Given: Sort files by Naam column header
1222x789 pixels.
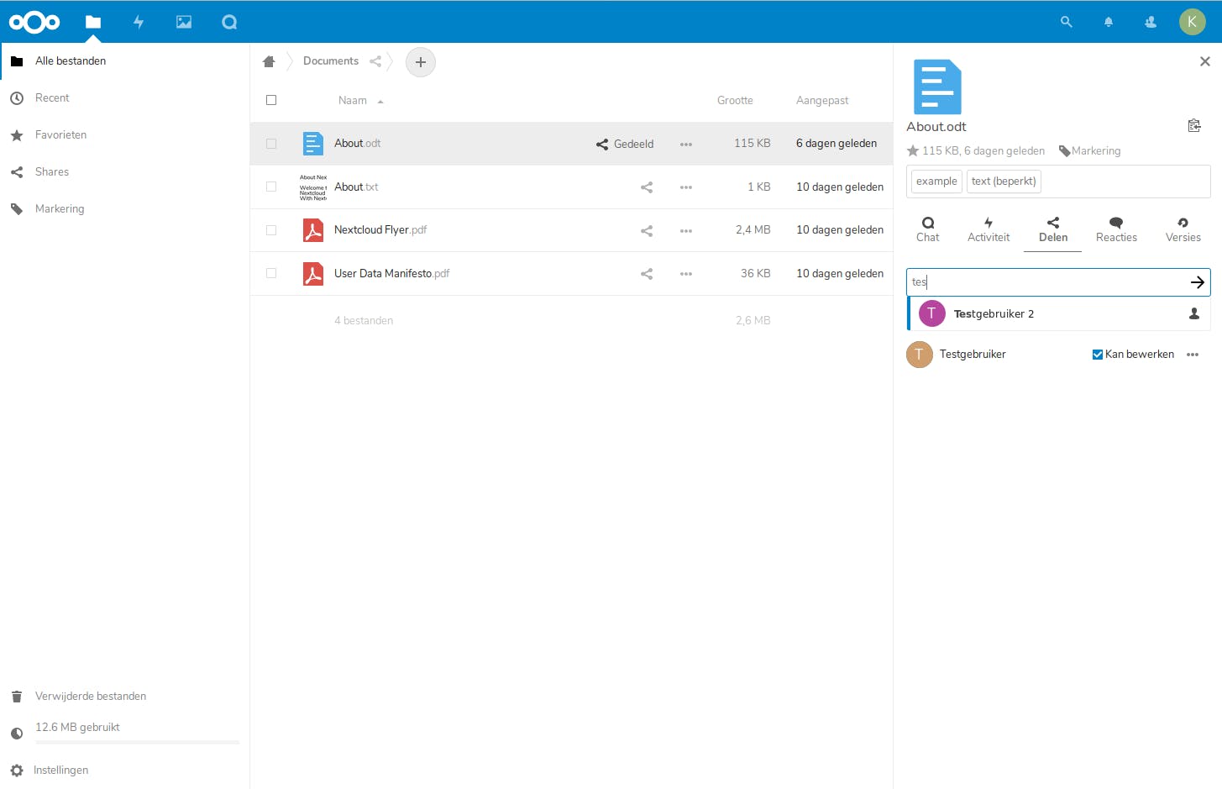Looking at the screenshot, I should coord(353,101).
